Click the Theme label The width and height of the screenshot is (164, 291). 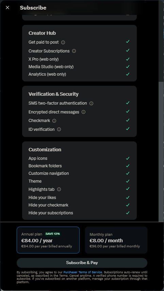35,181
